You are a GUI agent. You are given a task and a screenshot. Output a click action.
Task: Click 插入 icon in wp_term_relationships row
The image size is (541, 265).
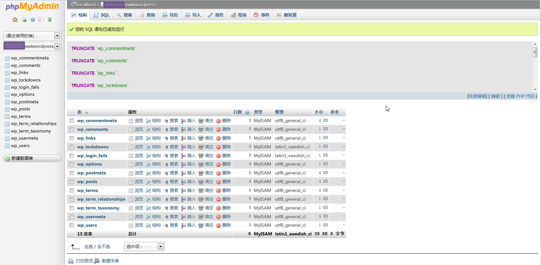(183, 199)
